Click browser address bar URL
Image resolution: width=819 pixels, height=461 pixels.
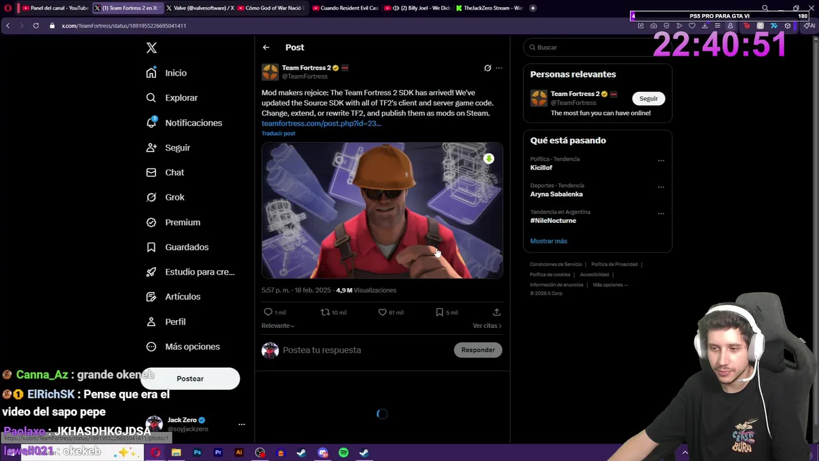(x=123, y=26)
